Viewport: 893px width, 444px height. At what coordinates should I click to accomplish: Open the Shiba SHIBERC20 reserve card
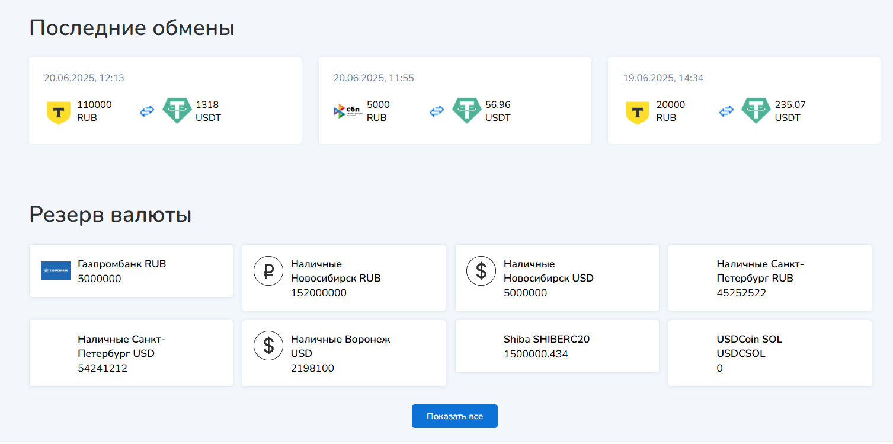pos(556,347)
